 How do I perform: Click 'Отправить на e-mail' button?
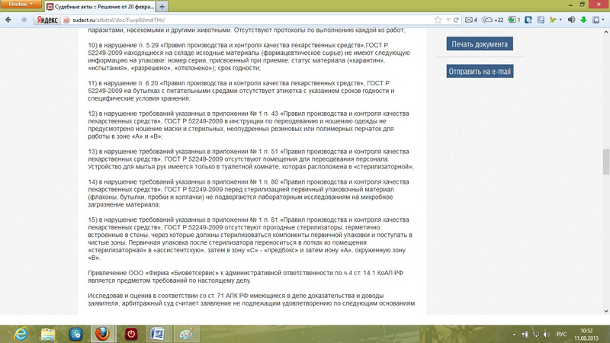480,71
